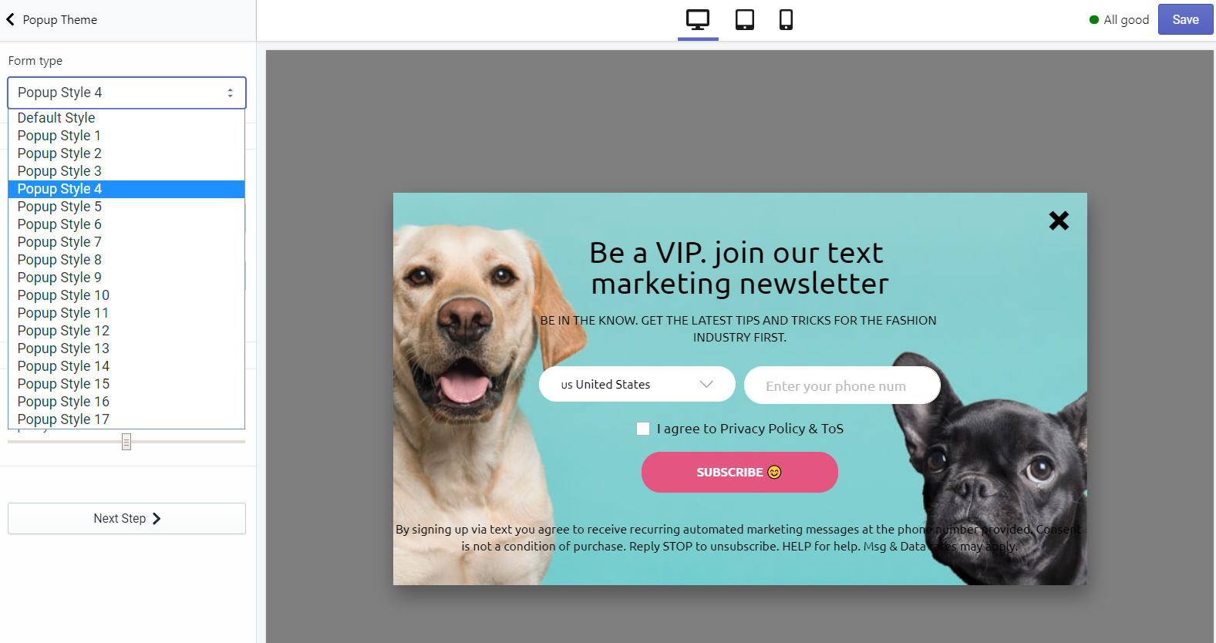
Task: Tick the Privacy Policy & ToS checkbox
Action: pyautogui.click(x=643, y=429)
